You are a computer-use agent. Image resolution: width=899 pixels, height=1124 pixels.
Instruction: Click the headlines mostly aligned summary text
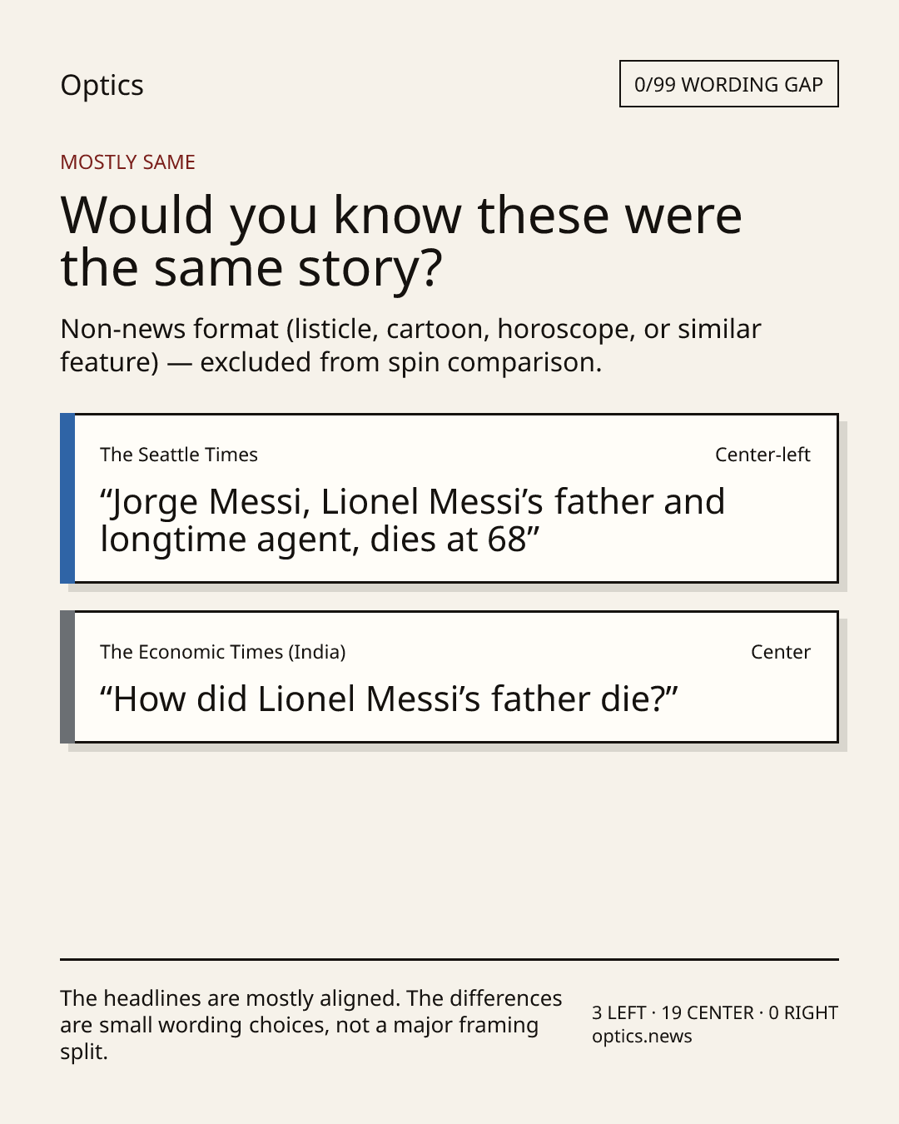[x=310, y=1025]
